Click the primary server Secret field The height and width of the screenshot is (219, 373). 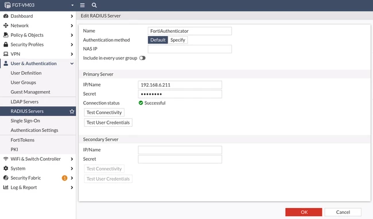click(180, 94)
